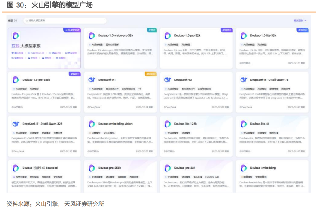
Task: Click the DeepSeek-R1-Distill-Qwen-7B whale logo
Action: click(244, 80)
